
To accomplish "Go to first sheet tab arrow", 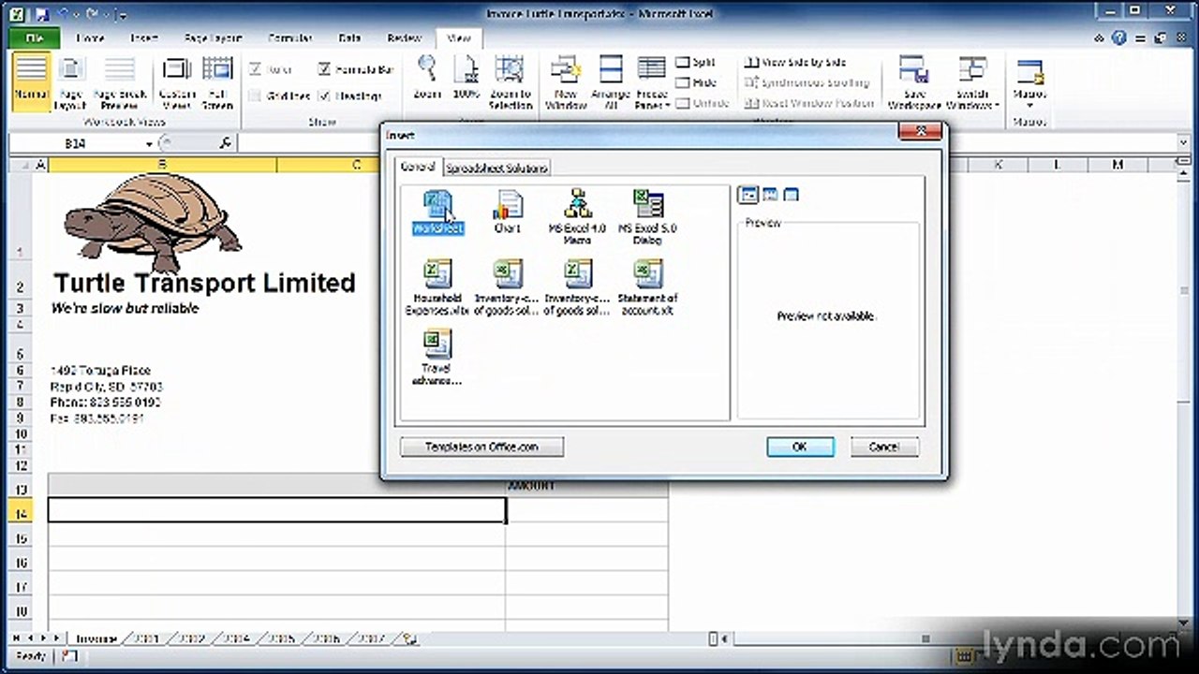I will pos(17,638).
